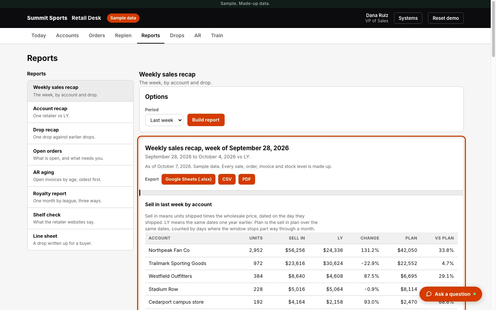Click the Build report button
Viewport: 496px width, 310px height.
(206, 120)
